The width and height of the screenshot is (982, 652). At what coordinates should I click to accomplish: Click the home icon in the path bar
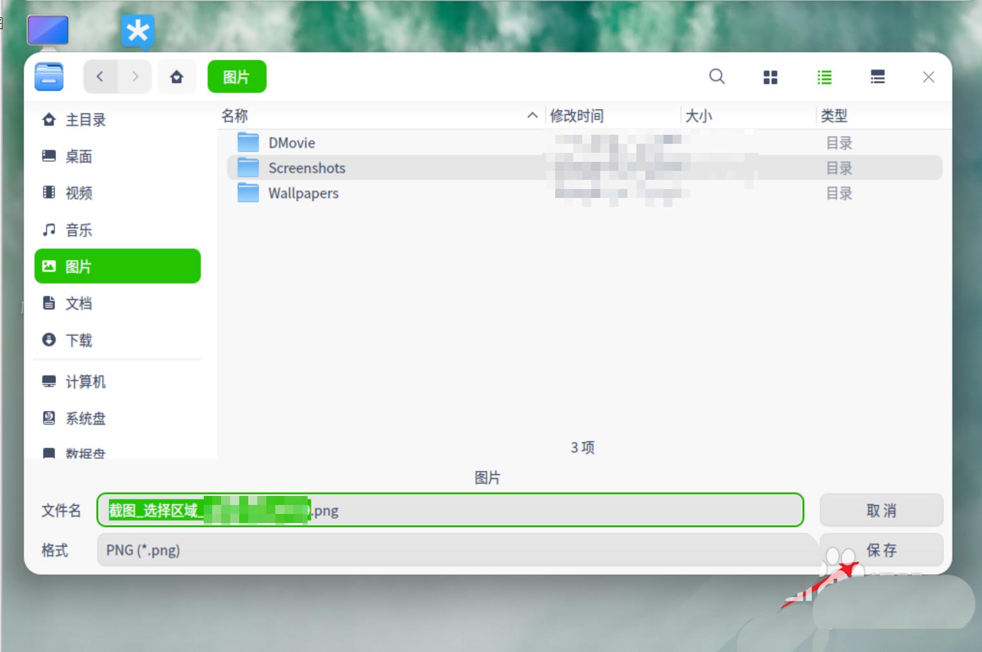coord(177,77)
